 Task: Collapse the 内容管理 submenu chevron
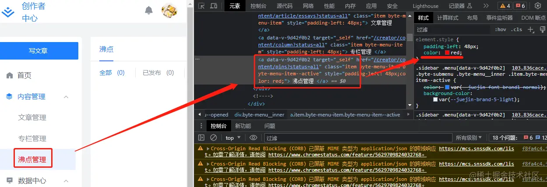[x=66, y=97]
